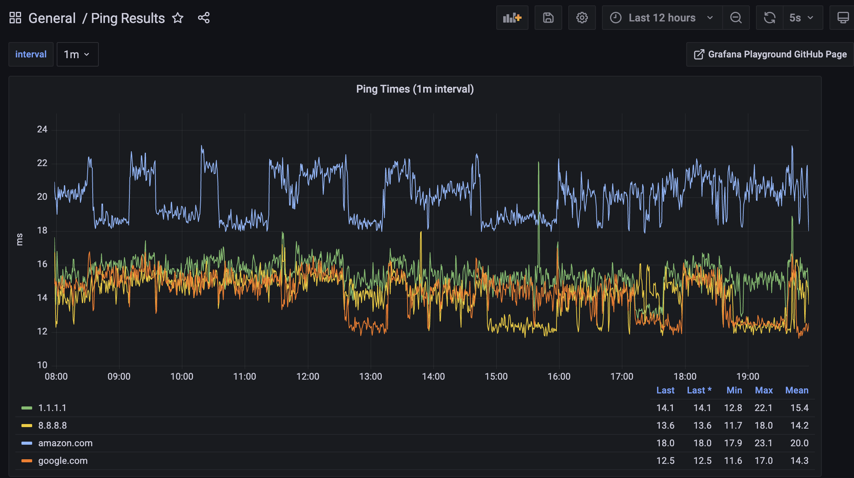Toggle 8.8.8.8 series in legend
The width and height of the screenshot is (854, 478).
(52, 426)
